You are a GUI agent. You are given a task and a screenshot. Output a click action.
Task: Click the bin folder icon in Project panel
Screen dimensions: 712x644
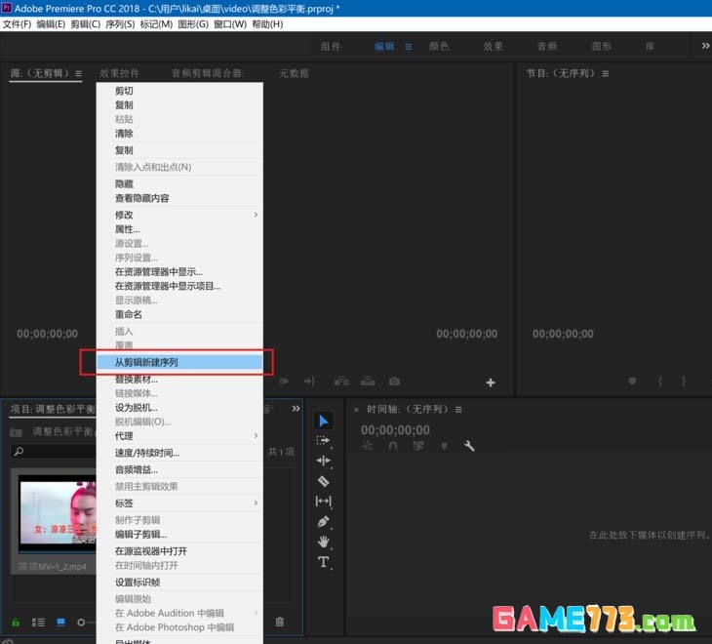[x=16, y=432]
